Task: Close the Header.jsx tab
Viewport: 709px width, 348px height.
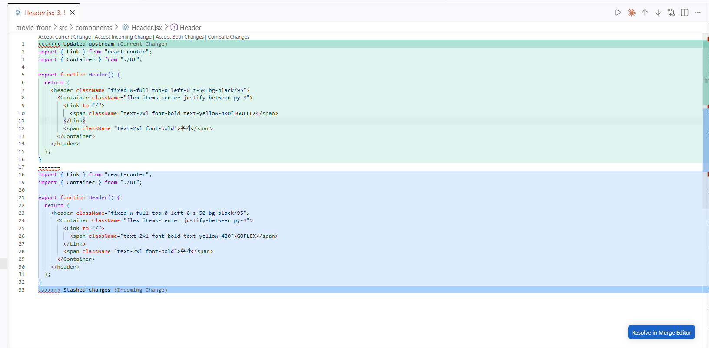Action: click(x=73, y=13)
